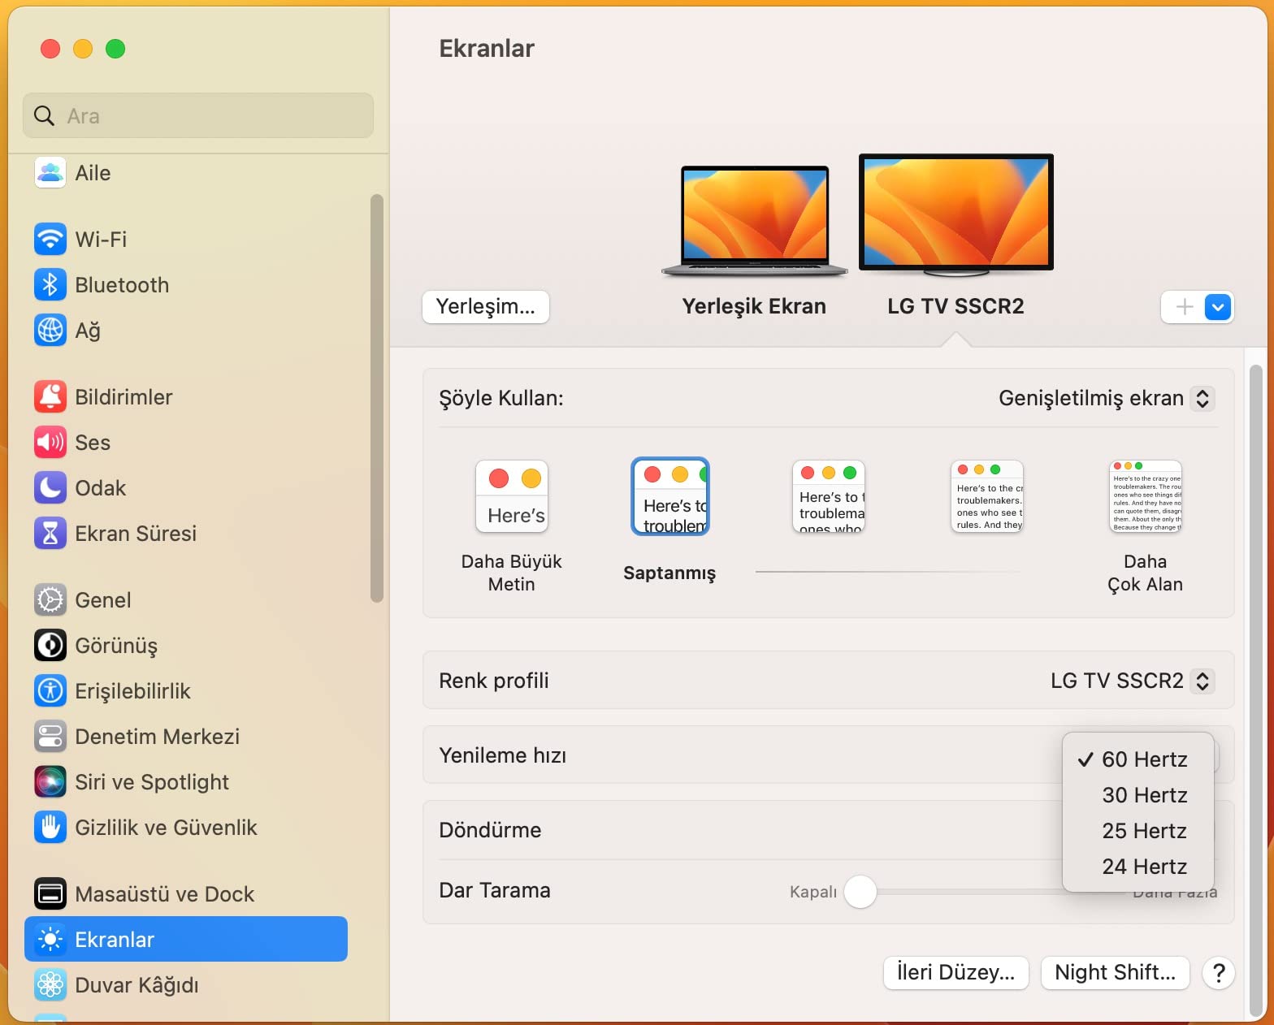Screen dimensions: 1274x1025
Task: Select Daha Büyük Metin resolution option
Action: coord(512,497)
